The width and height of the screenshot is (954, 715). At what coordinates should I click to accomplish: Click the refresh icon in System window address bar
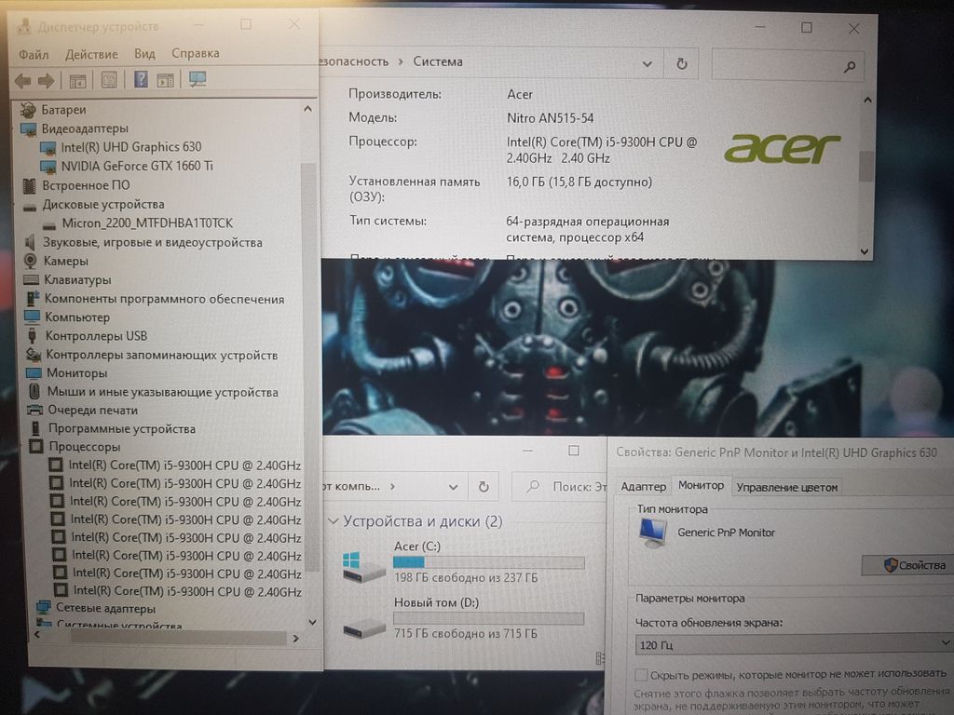(x=682, y=63)
